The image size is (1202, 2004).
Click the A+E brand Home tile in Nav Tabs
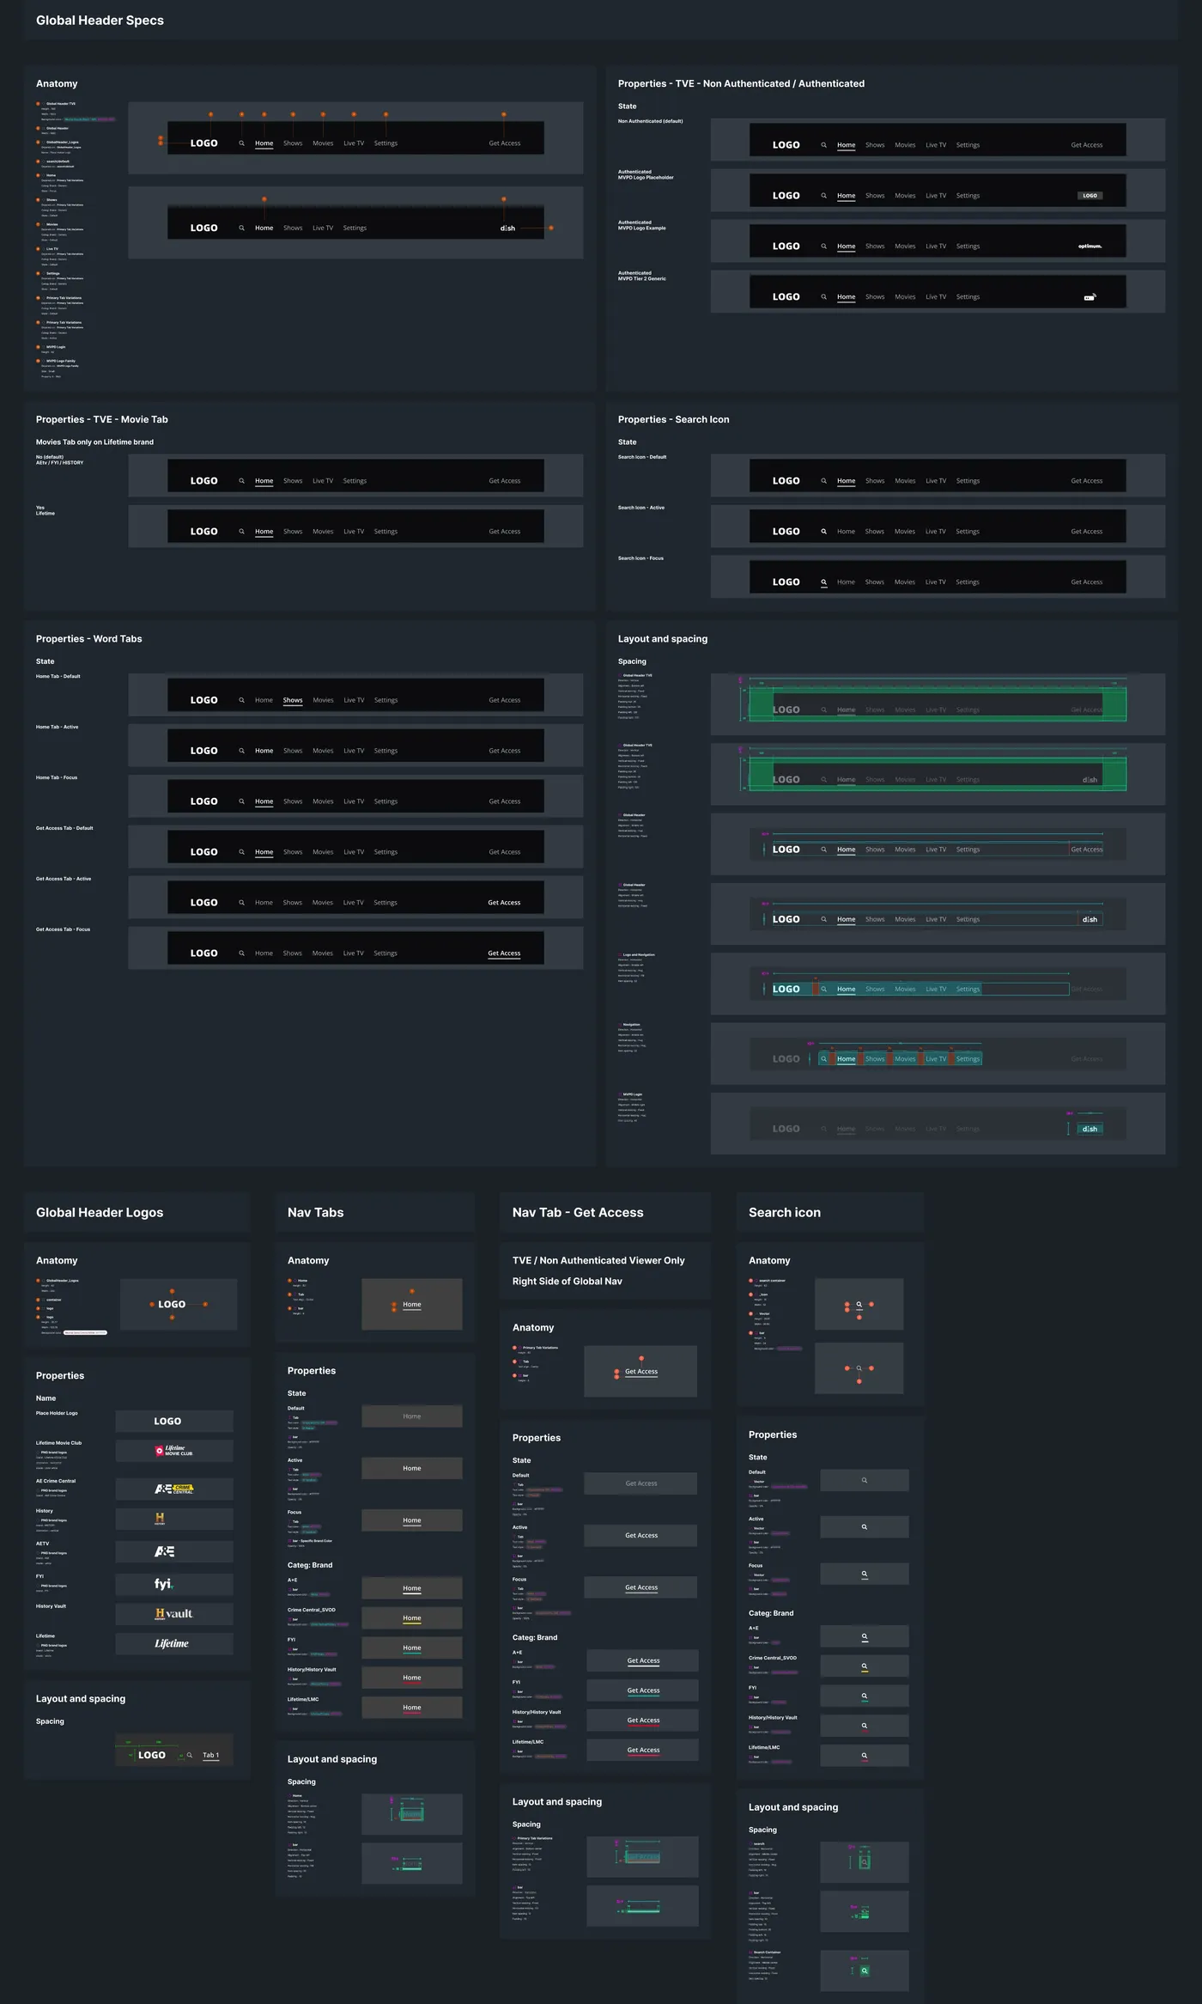tap(412, 1588)
